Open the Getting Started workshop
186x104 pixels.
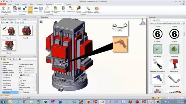pyautogui.click(x=3, y=10)
